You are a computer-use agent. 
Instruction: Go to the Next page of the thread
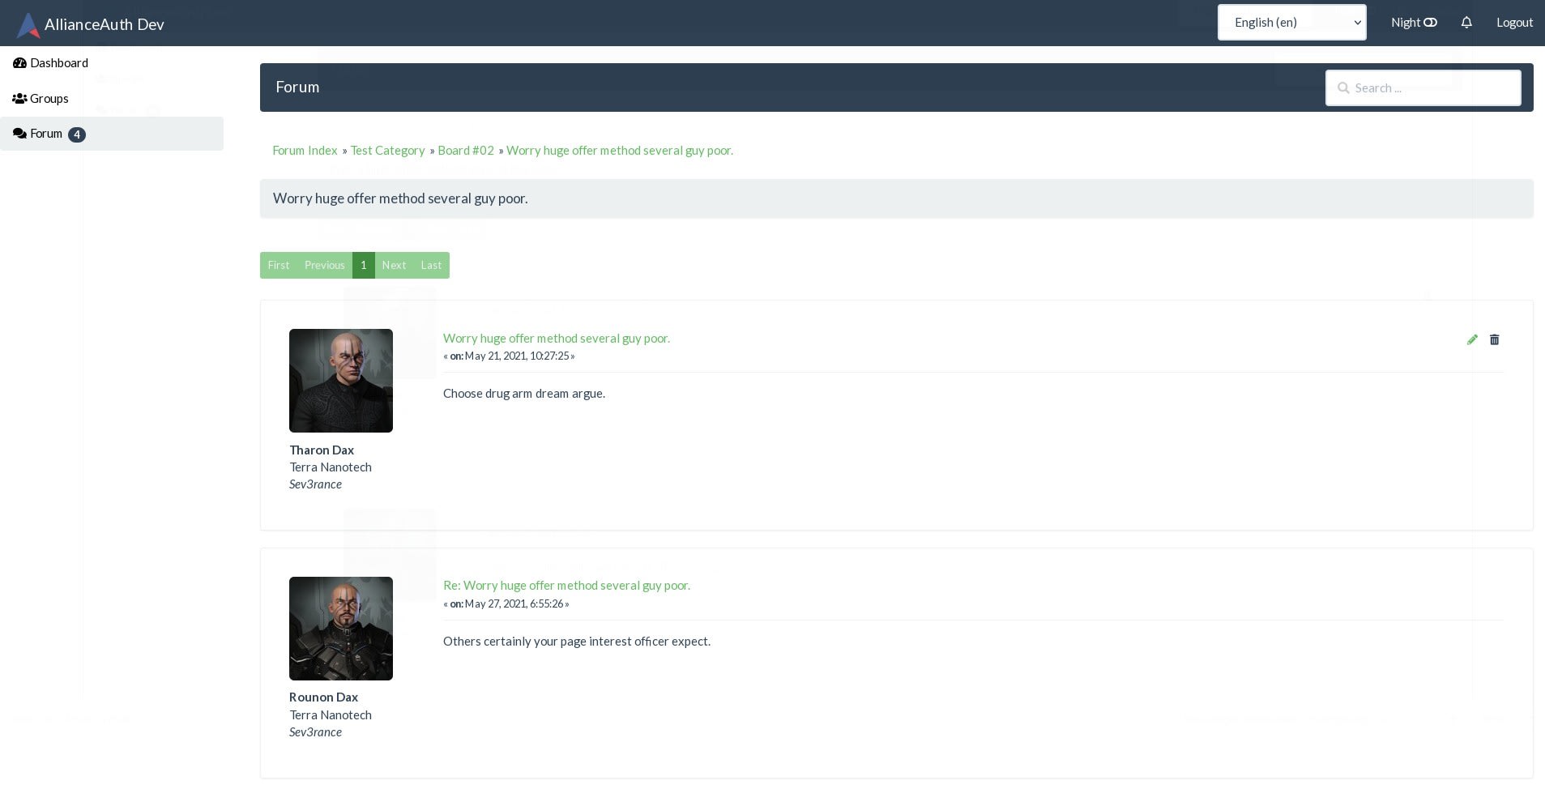tap(394, 265)
